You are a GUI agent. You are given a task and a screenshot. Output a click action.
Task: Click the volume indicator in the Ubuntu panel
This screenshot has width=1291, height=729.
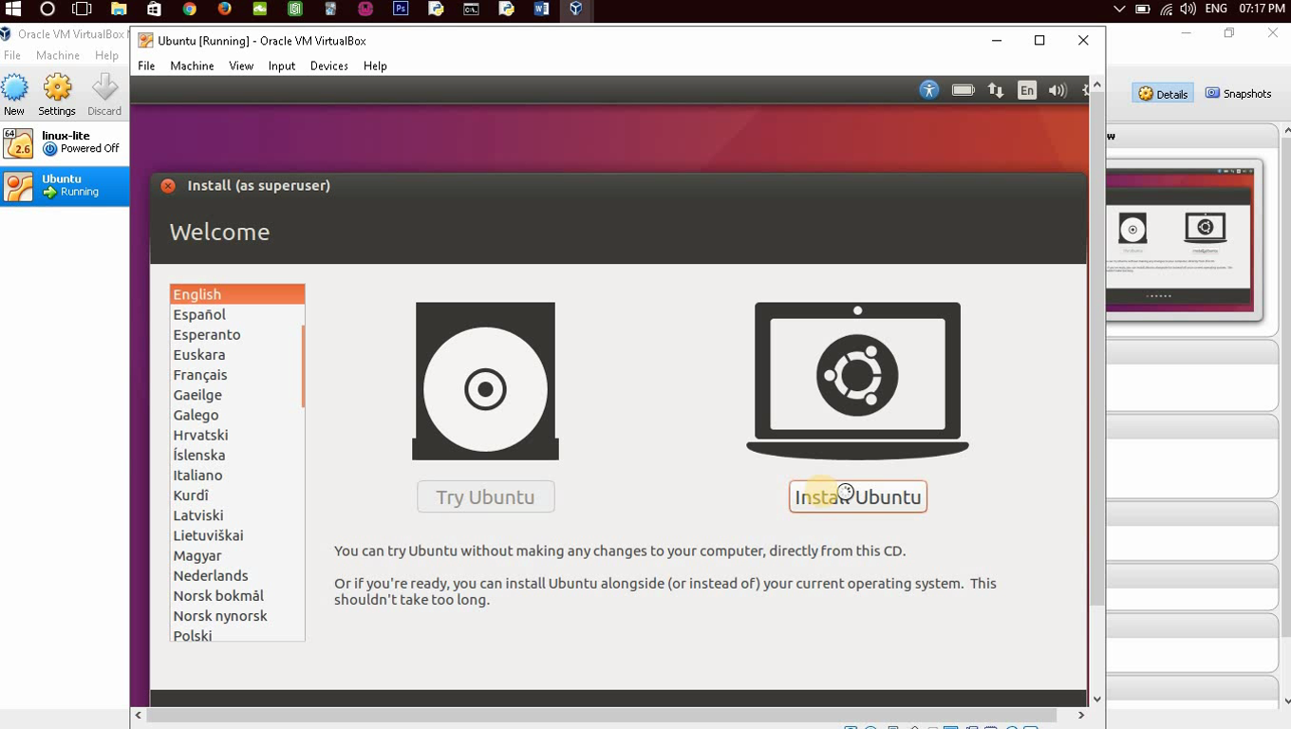pos(1057,89)
